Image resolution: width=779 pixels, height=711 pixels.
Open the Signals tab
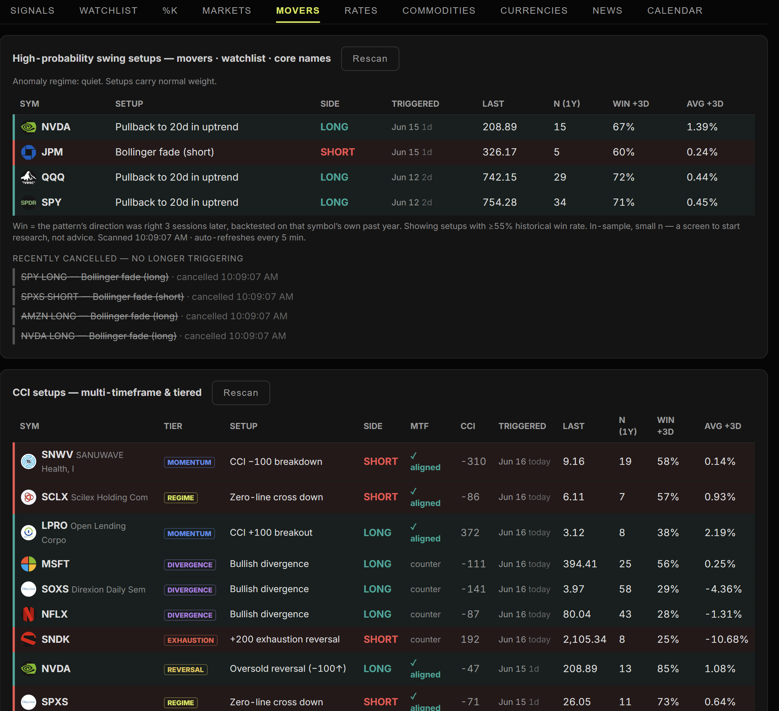pyautogui.click(x=32, y=11)
